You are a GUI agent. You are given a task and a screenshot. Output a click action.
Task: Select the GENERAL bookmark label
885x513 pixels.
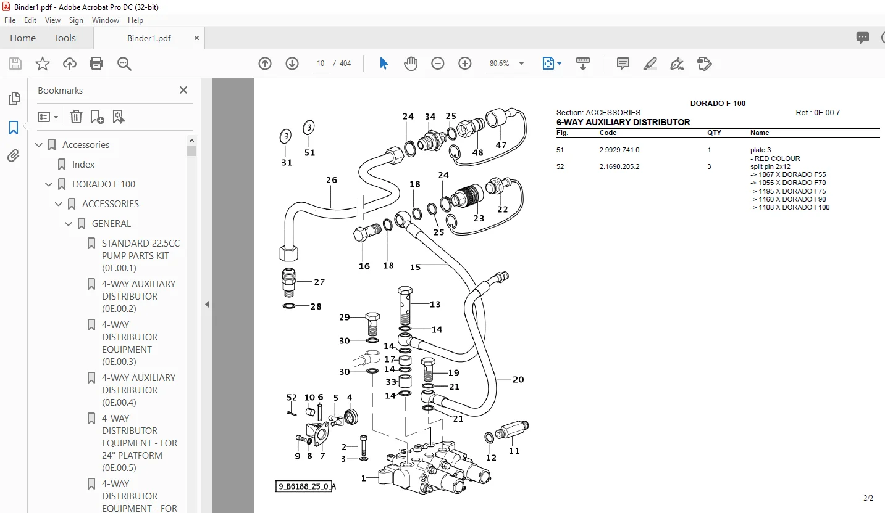(x=111, y=224)
